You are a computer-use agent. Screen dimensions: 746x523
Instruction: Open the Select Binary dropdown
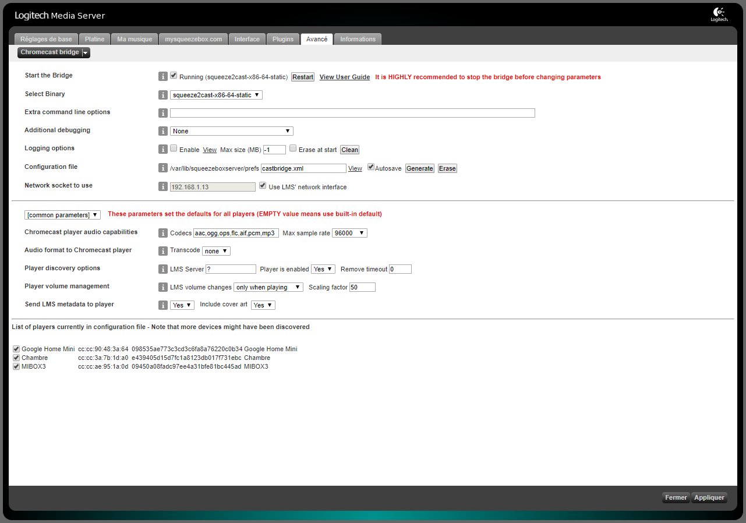[216, 95]
